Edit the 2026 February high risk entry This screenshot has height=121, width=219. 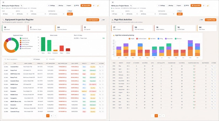212,75
